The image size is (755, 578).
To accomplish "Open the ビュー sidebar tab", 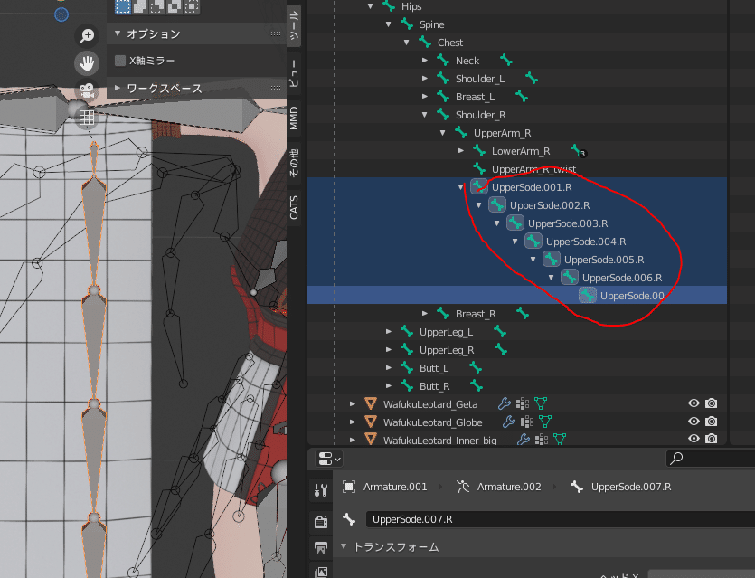I will [x=294, y=72].
